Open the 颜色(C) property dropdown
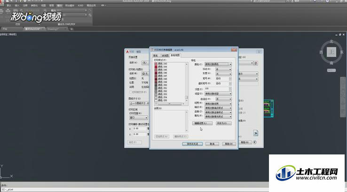The width and height of the screenshot is (347, 192). click(218, 64)
